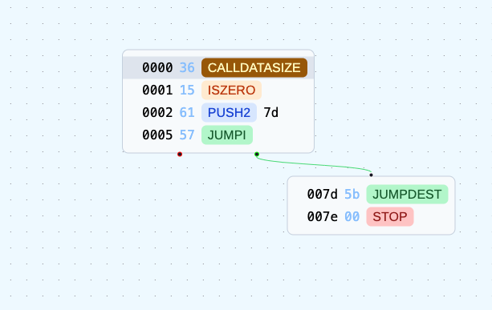Click the dark input handle above JUMPDEST block

point(371,175)
